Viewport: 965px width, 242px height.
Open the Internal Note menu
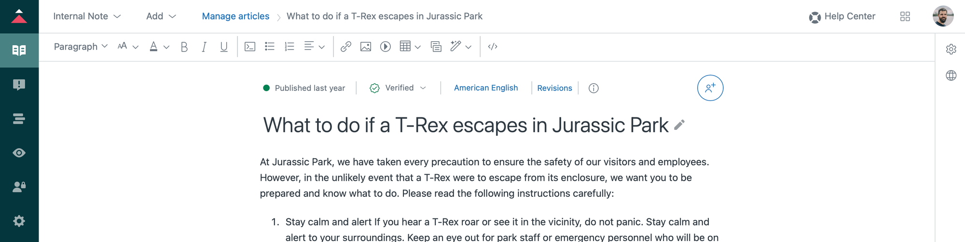pyautogui.click(x=87, y=16)
